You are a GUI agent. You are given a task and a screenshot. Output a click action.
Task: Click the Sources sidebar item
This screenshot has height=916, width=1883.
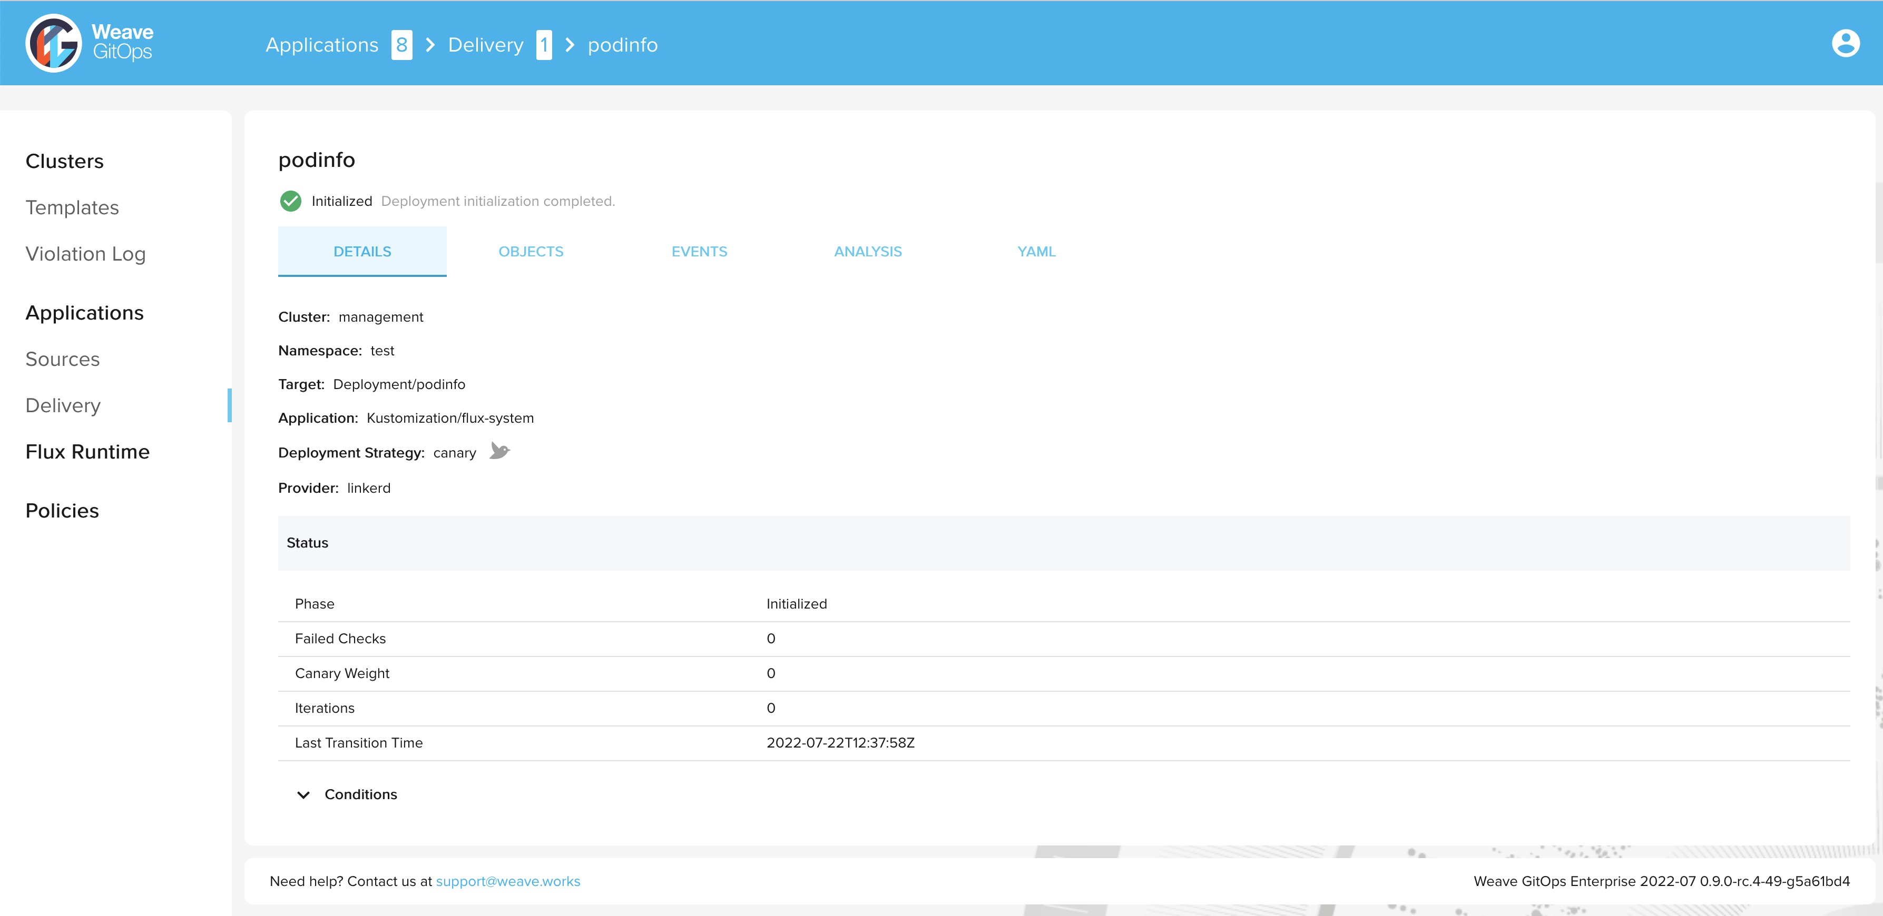tap(64, 359)
